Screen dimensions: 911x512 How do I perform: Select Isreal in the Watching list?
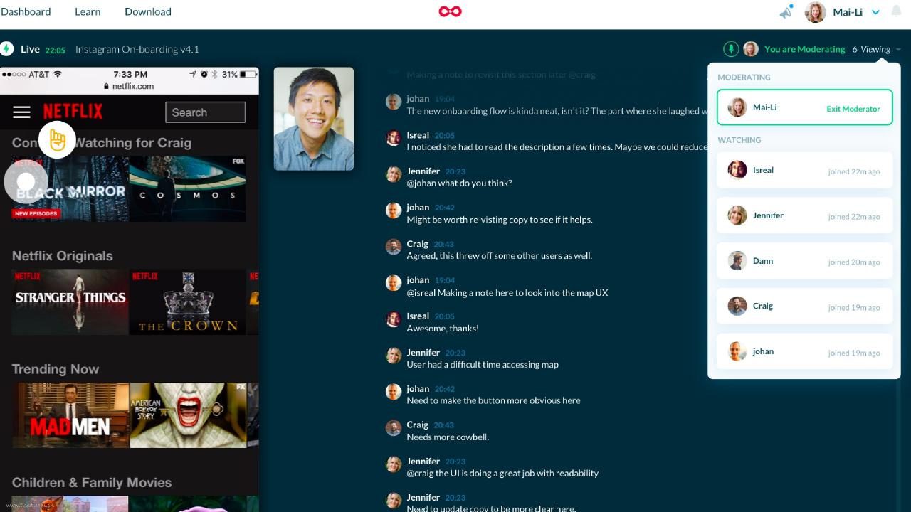coord(804,170)
